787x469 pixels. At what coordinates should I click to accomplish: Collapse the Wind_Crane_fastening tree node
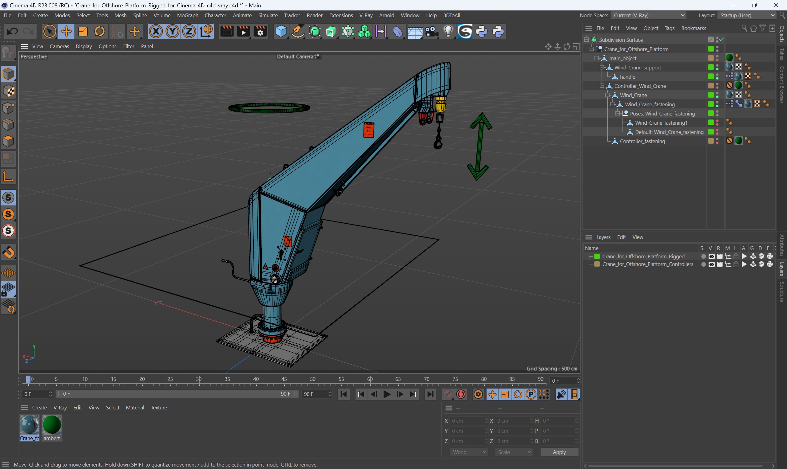[612, 104]
